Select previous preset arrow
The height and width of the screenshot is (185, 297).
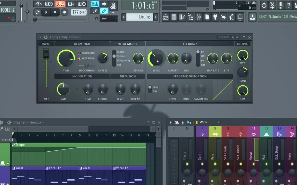[233, 37]
